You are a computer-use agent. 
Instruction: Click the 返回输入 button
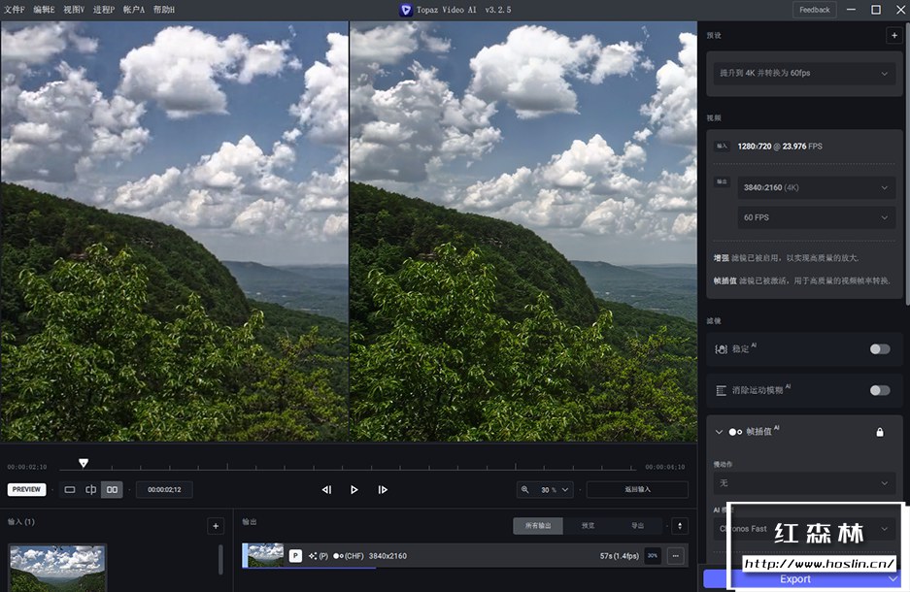(637, 490)
